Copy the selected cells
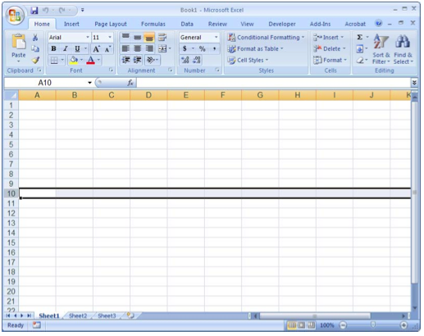Screen dimensions: 424x336 [35, 48]
